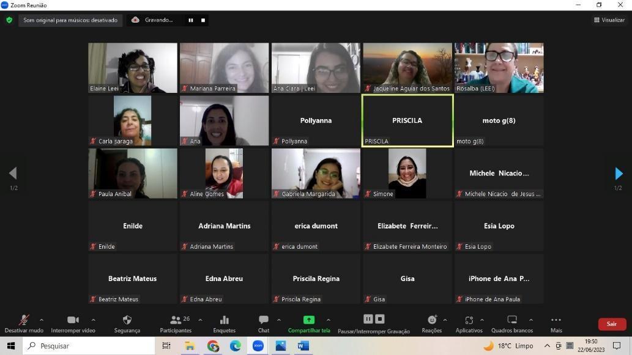
Task: Click the Edna Abreu name label
Action: coord(206,299)
